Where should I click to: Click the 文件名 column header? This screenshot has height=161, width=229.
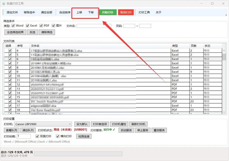pyautogui.click(x=100, y=46)
